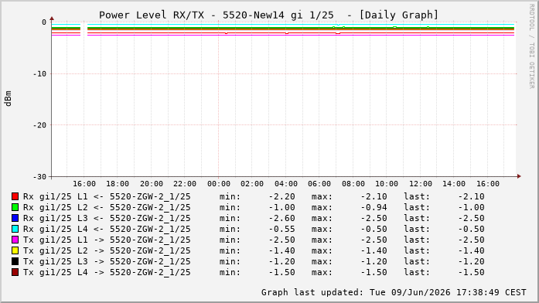
Task: Click the Rx L1 min value -2.20
Action: [281, 196]
